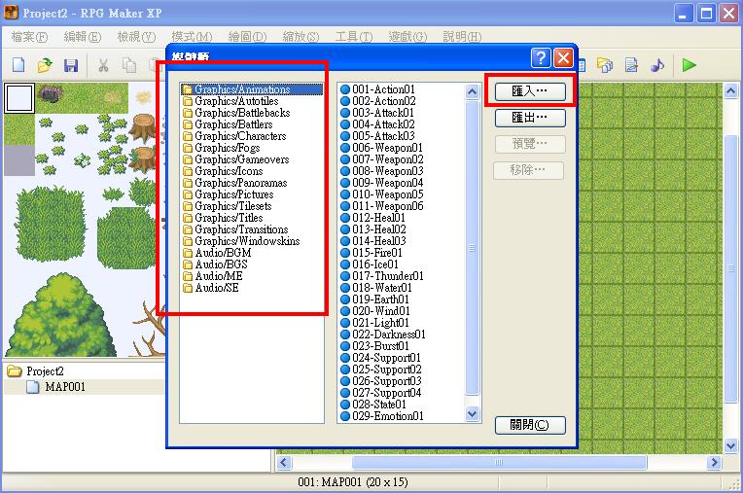
Task: Click the resource list vertical scrollbar thumb
Action: point(472,248)
